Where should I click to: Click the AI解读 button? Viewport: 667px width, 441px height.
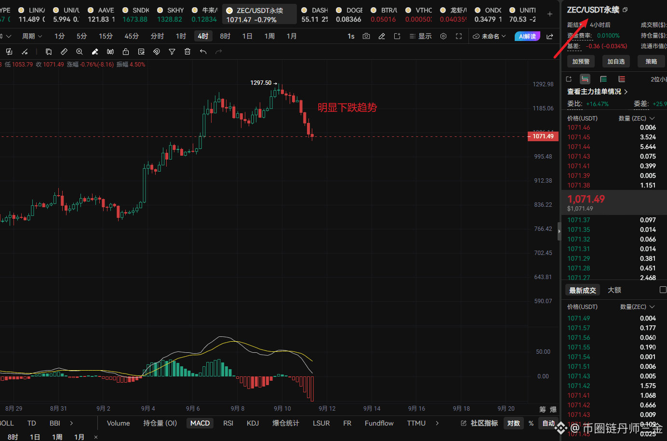pos(527,36)
